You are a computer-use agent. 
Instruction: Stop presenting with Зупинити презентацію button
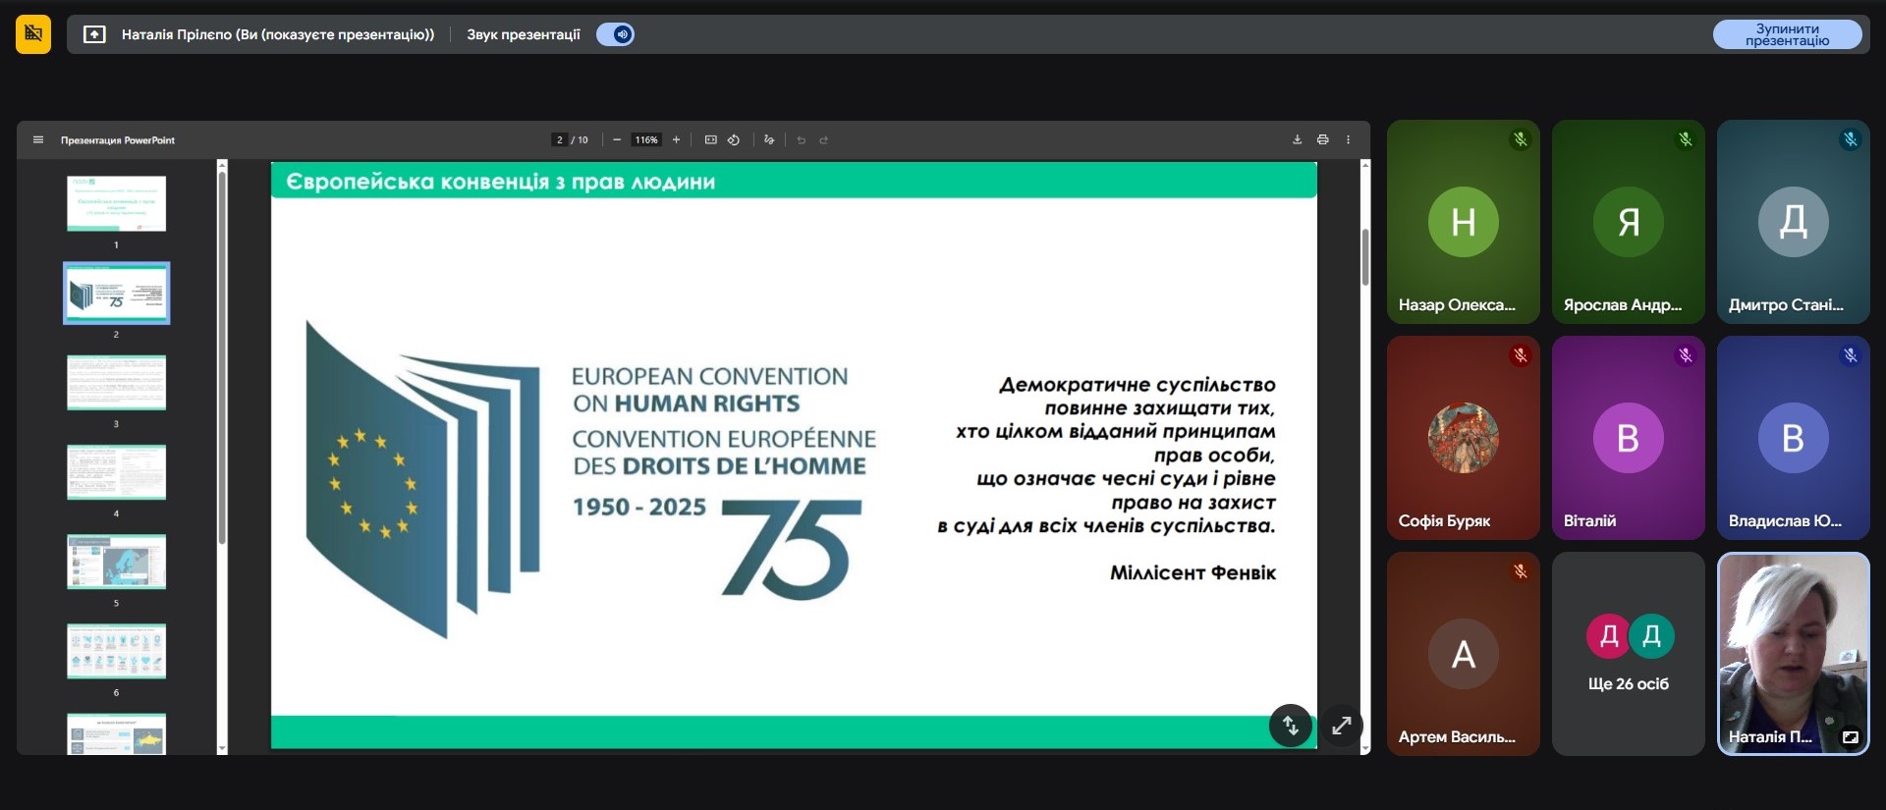pyautogui.click(x=1787, y=34)
